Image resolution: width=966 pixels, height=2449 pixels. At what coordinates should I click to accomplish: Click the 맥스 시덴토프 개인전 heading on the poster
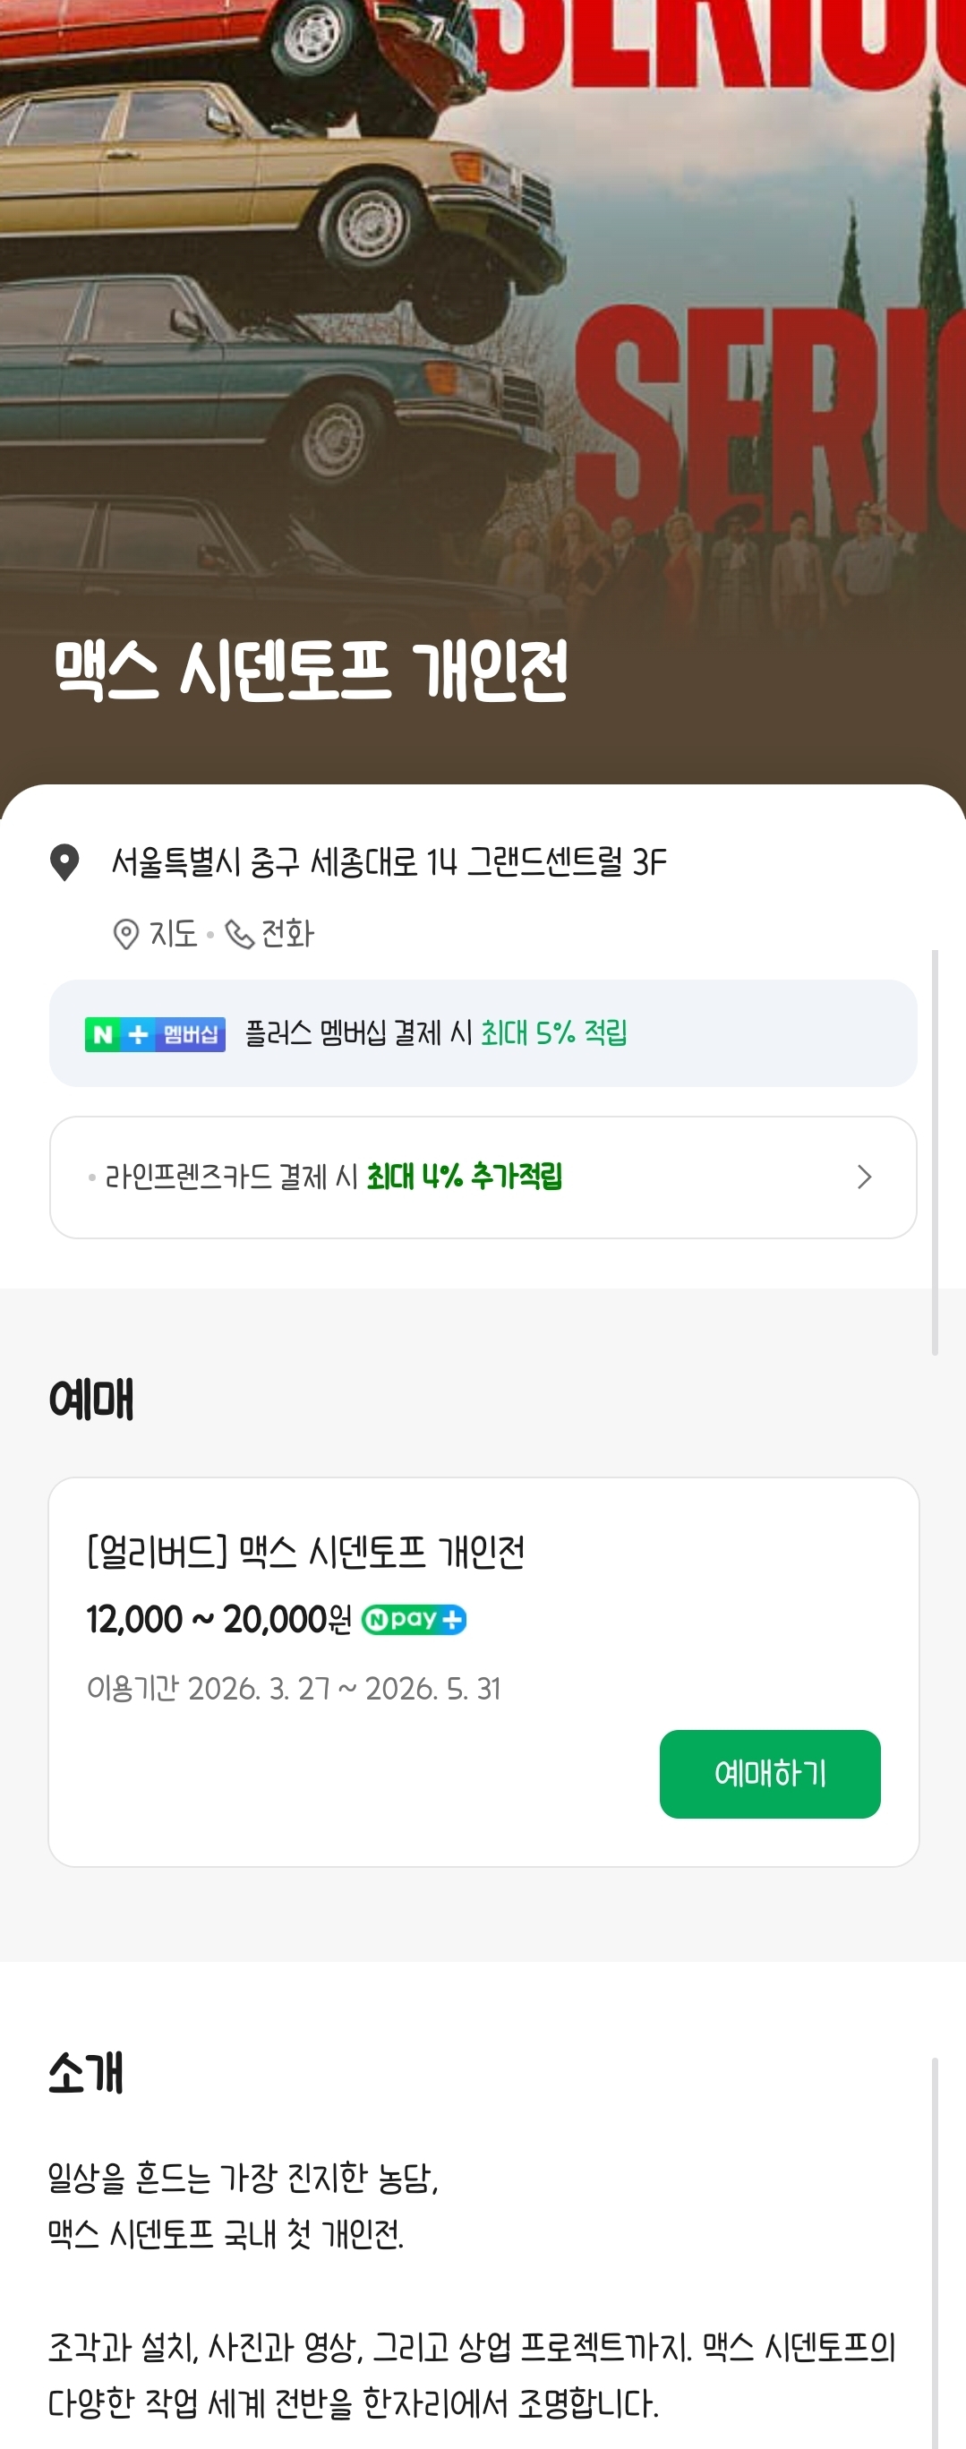pos(311,672)
